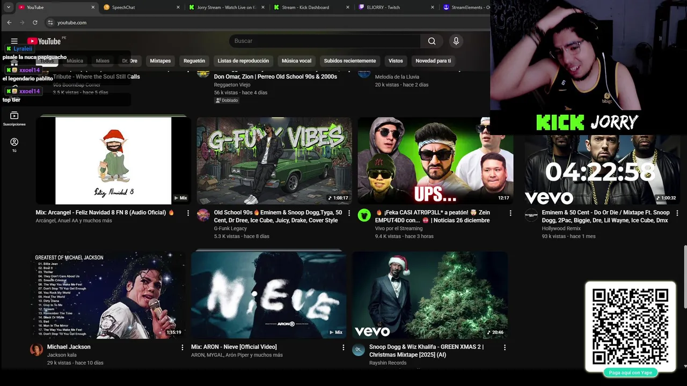This screenshot has height=386, width=687.
Task: Open Suscripciones in the sidebar
Action: tap(14, 118)
